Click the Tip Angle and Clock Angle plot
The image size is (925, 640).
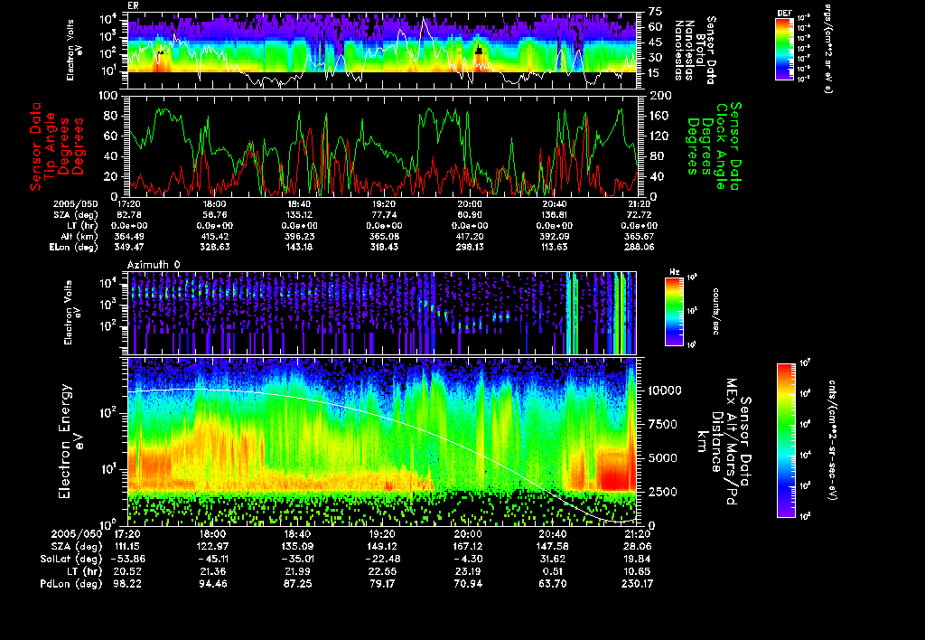[x=383, y=146]
